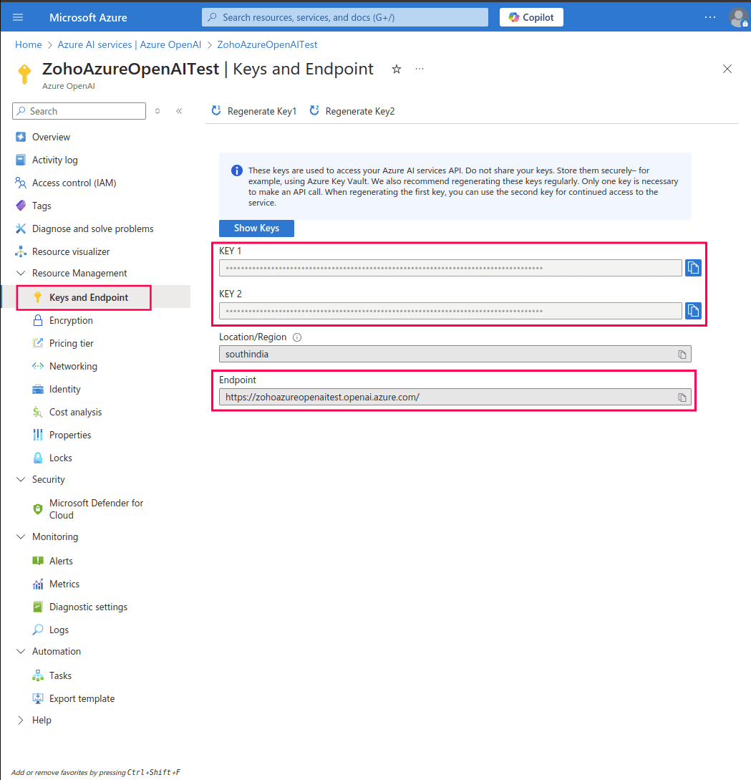The width and height of the screenshot is (751, 780).
Task: Mark ZohoAzureOpenAITest as a favorite
Action: click(397, 69)
